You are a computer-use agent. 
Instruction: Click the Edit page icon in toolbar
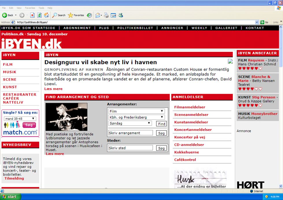pyautogui.click(x=113, y=15)
